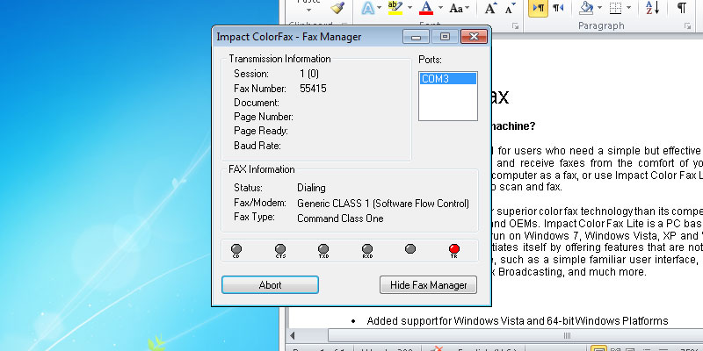This screenshot has height=351, width=703.
Task: Click the RXD status indicator
Action: pyautogui.click(x=367, y=249)
